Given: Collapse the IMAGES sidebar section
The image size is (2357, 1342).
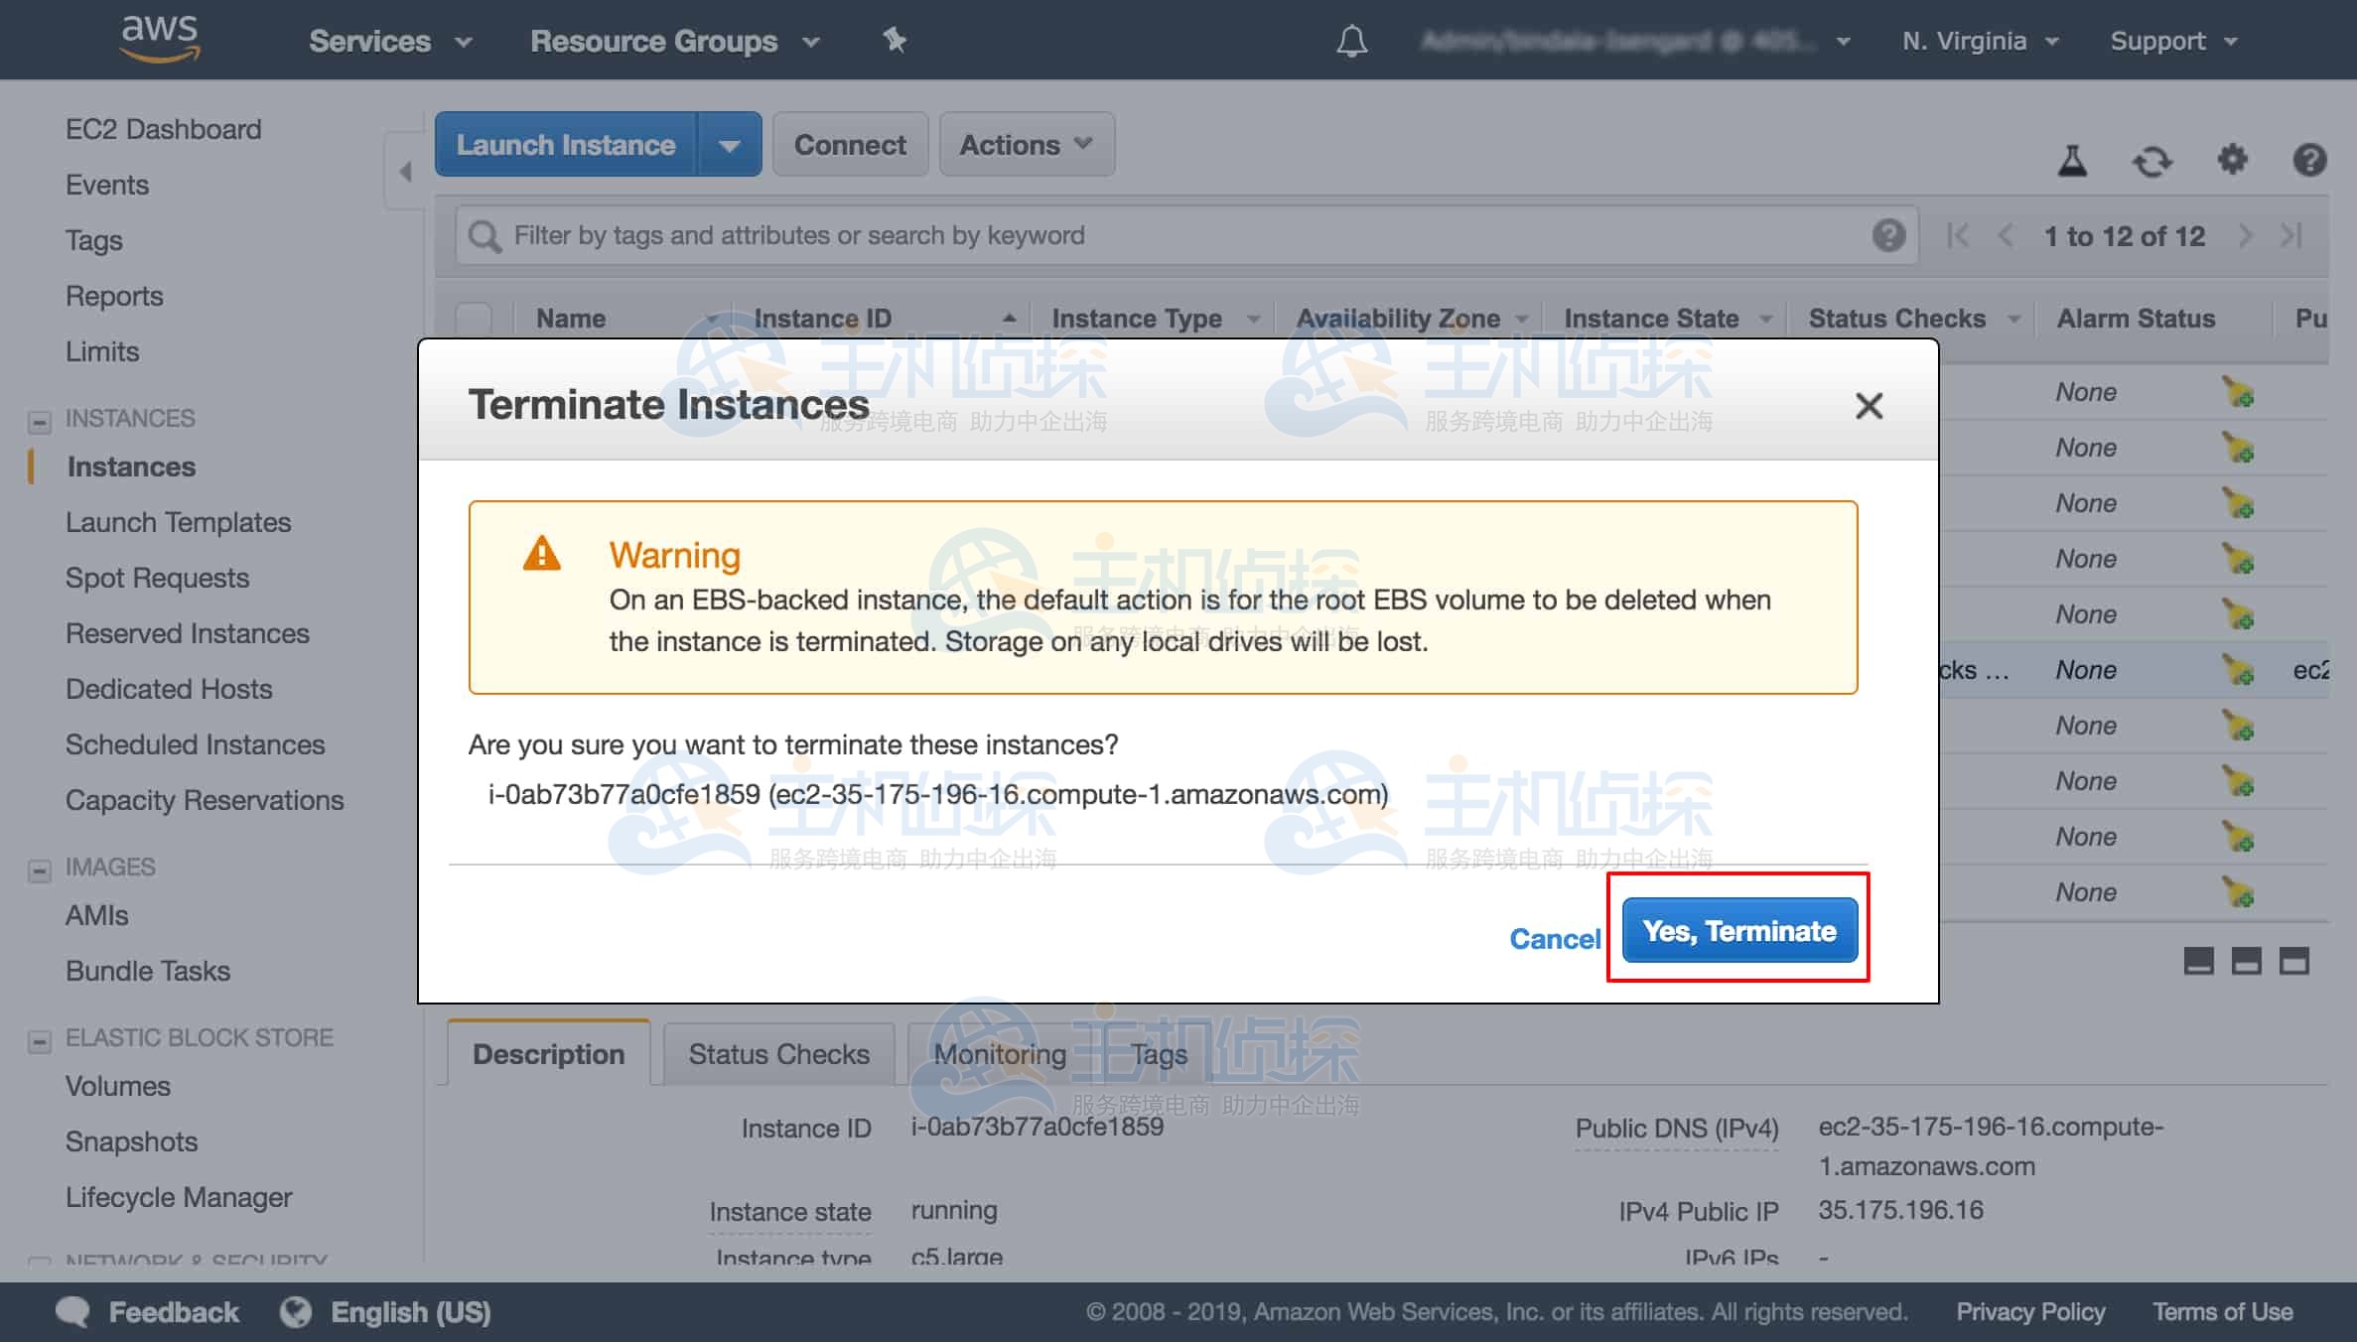Looking at the screenshot, I should (x=40, y=871).
